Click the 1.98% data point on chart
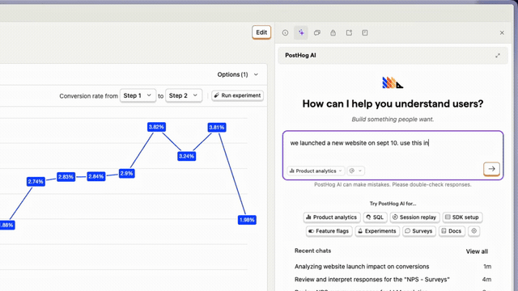518x291 pixels. coord(247,220)
